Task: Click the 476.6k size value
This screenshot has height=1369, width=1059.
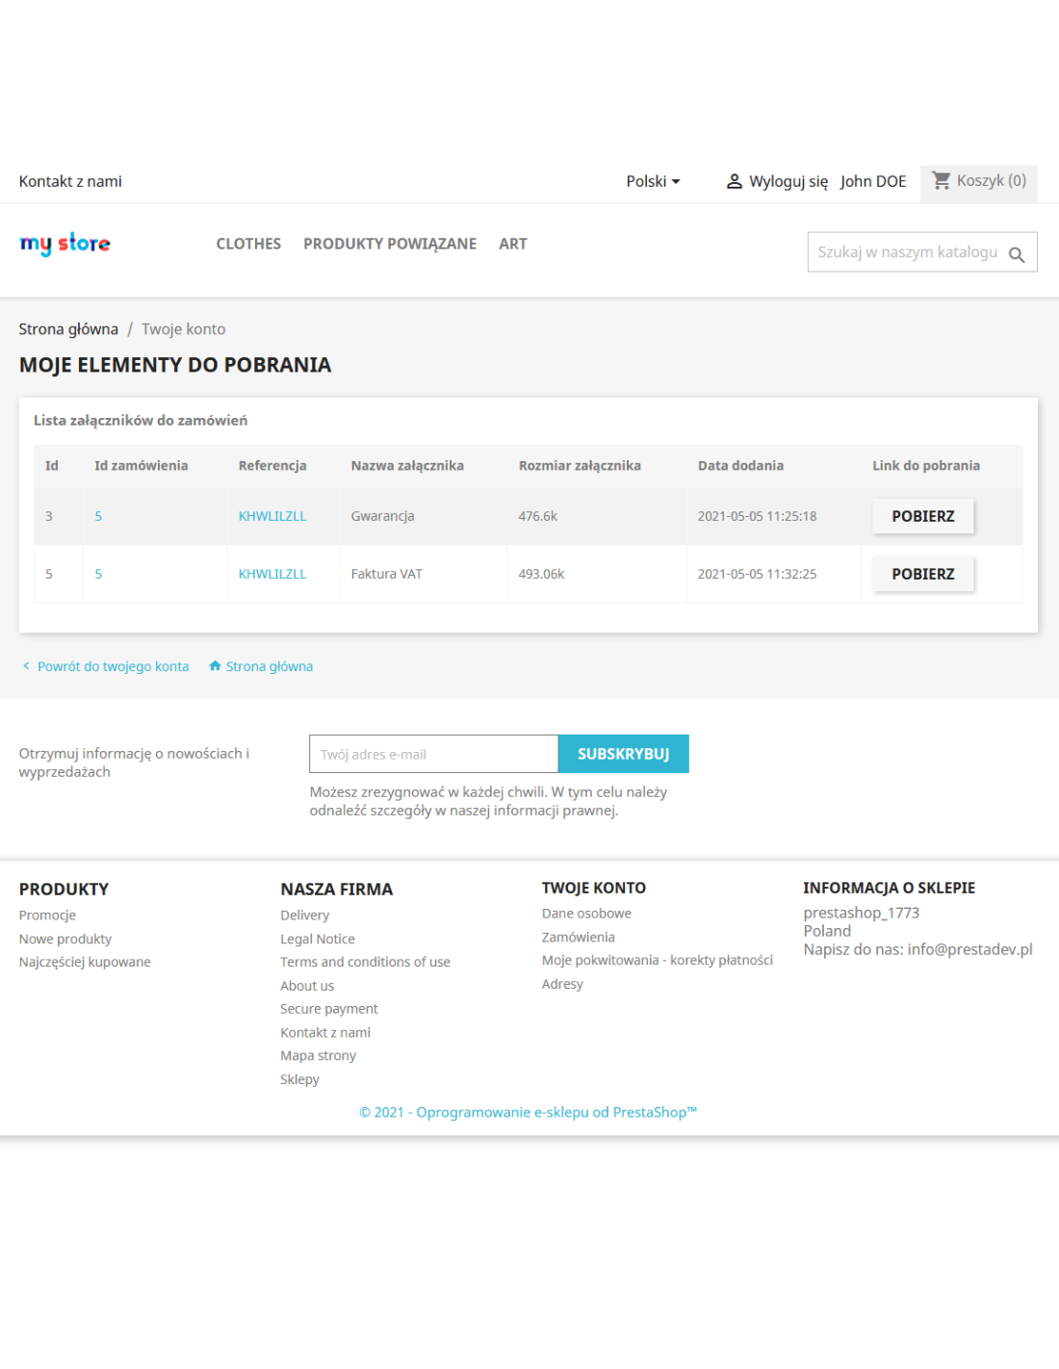Action: [x=537, y=516]
